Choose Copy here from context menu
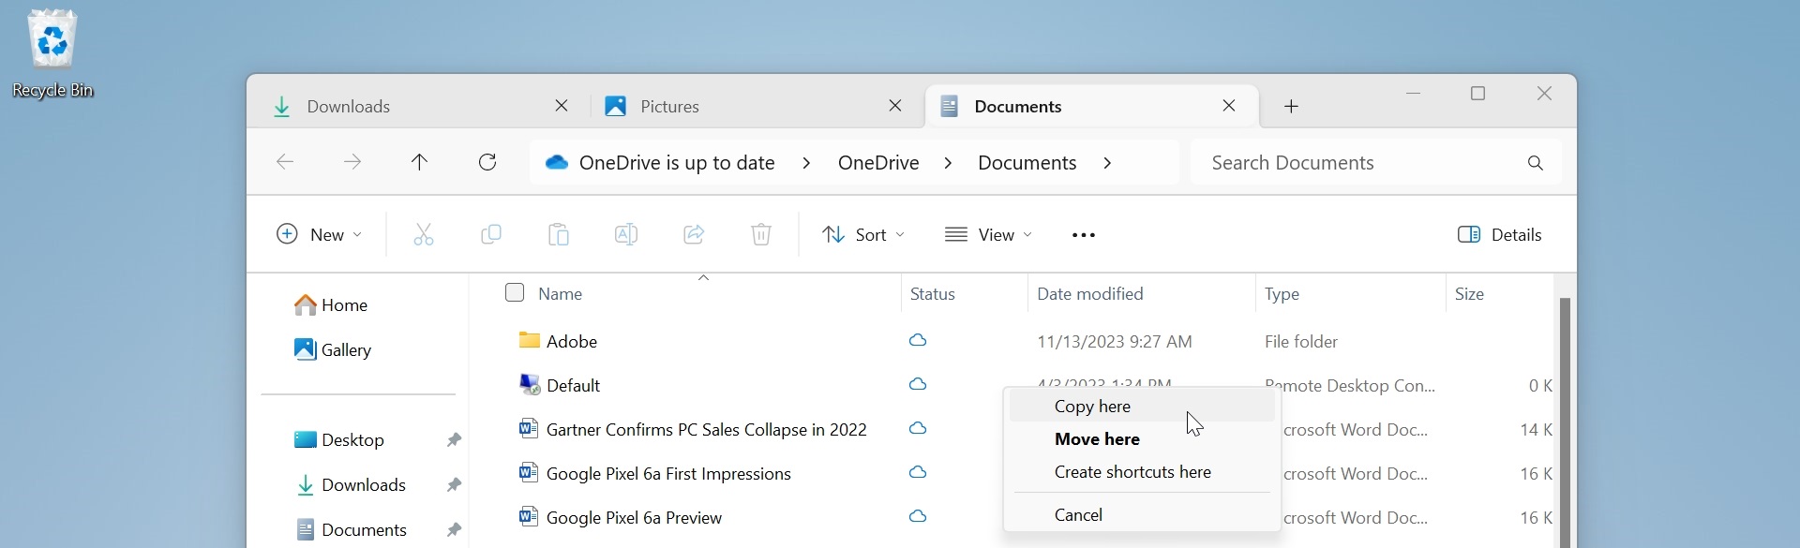 (x=1092, y=407)
